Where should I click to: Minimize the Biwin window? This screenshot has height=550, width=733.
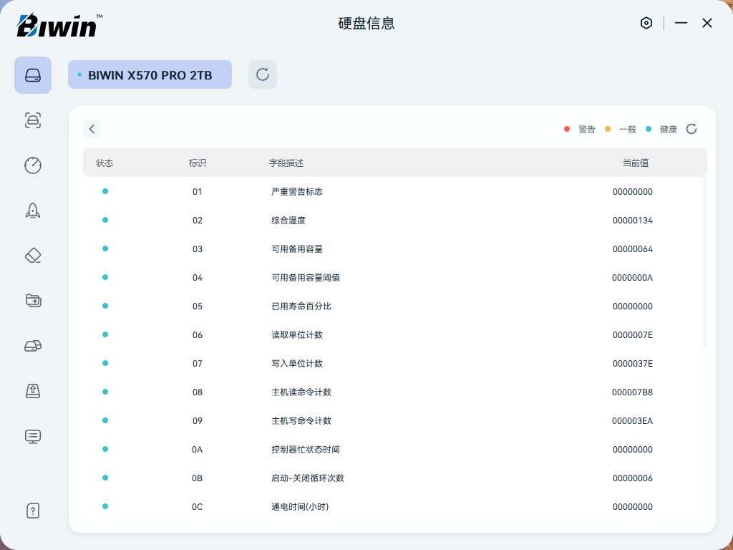point(681,23)
